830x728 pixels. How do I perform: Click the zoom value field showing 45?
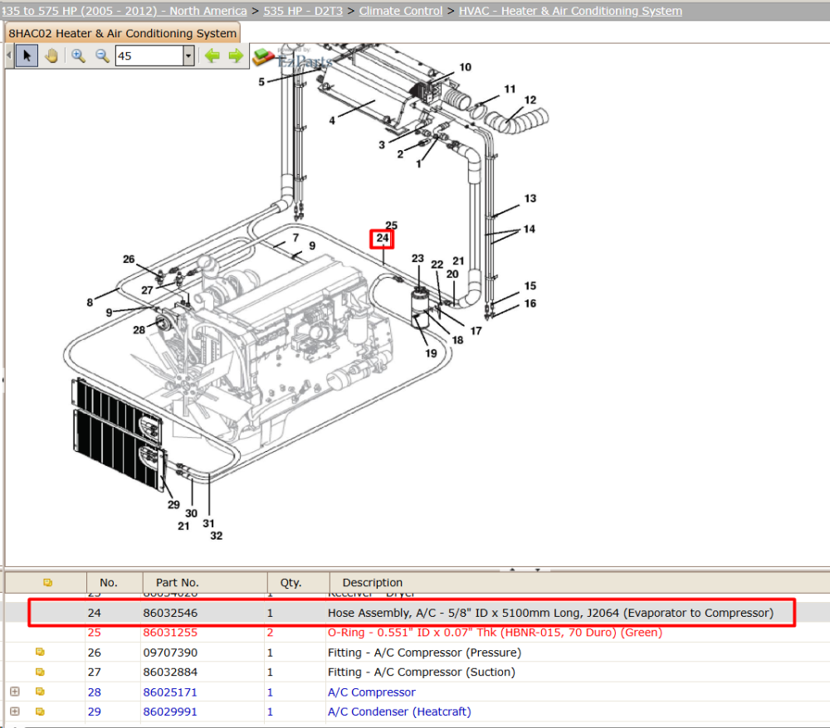149,56
